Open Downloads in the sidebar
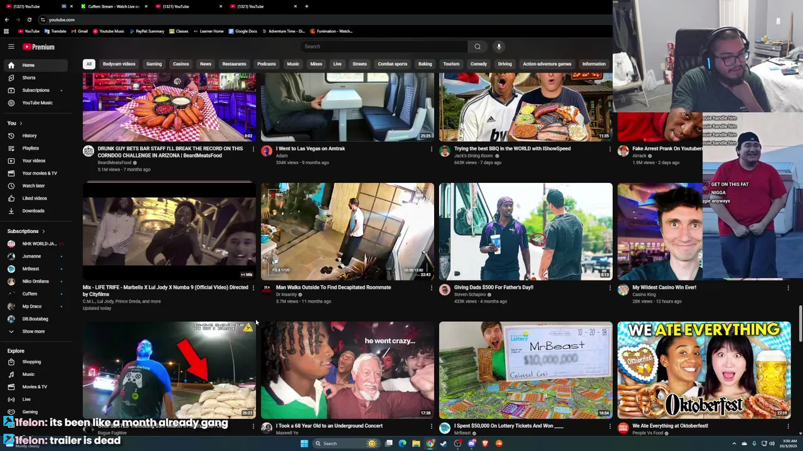 (35, 211)
